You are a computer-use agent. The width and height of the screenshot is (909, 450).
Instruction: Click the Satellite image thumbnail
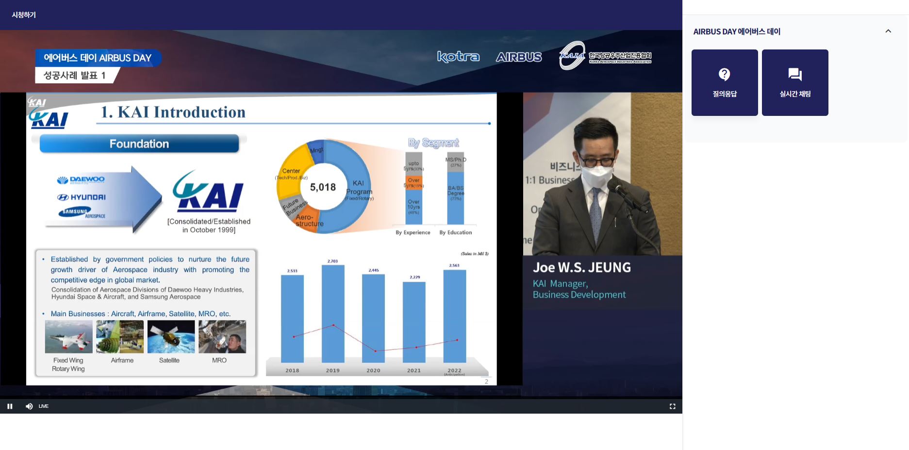(171, 337)
